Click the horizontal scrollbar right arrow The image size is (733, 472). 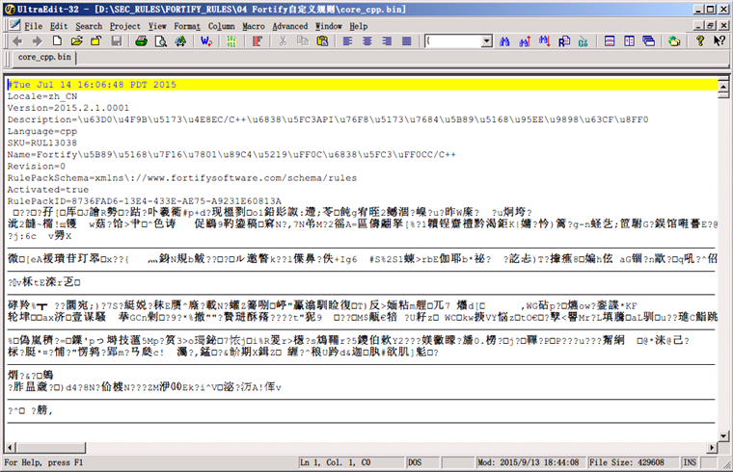point(712,448)
